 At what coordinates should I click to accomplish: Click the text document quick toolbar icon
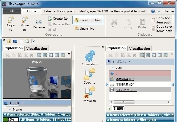[x=33, y=42]
